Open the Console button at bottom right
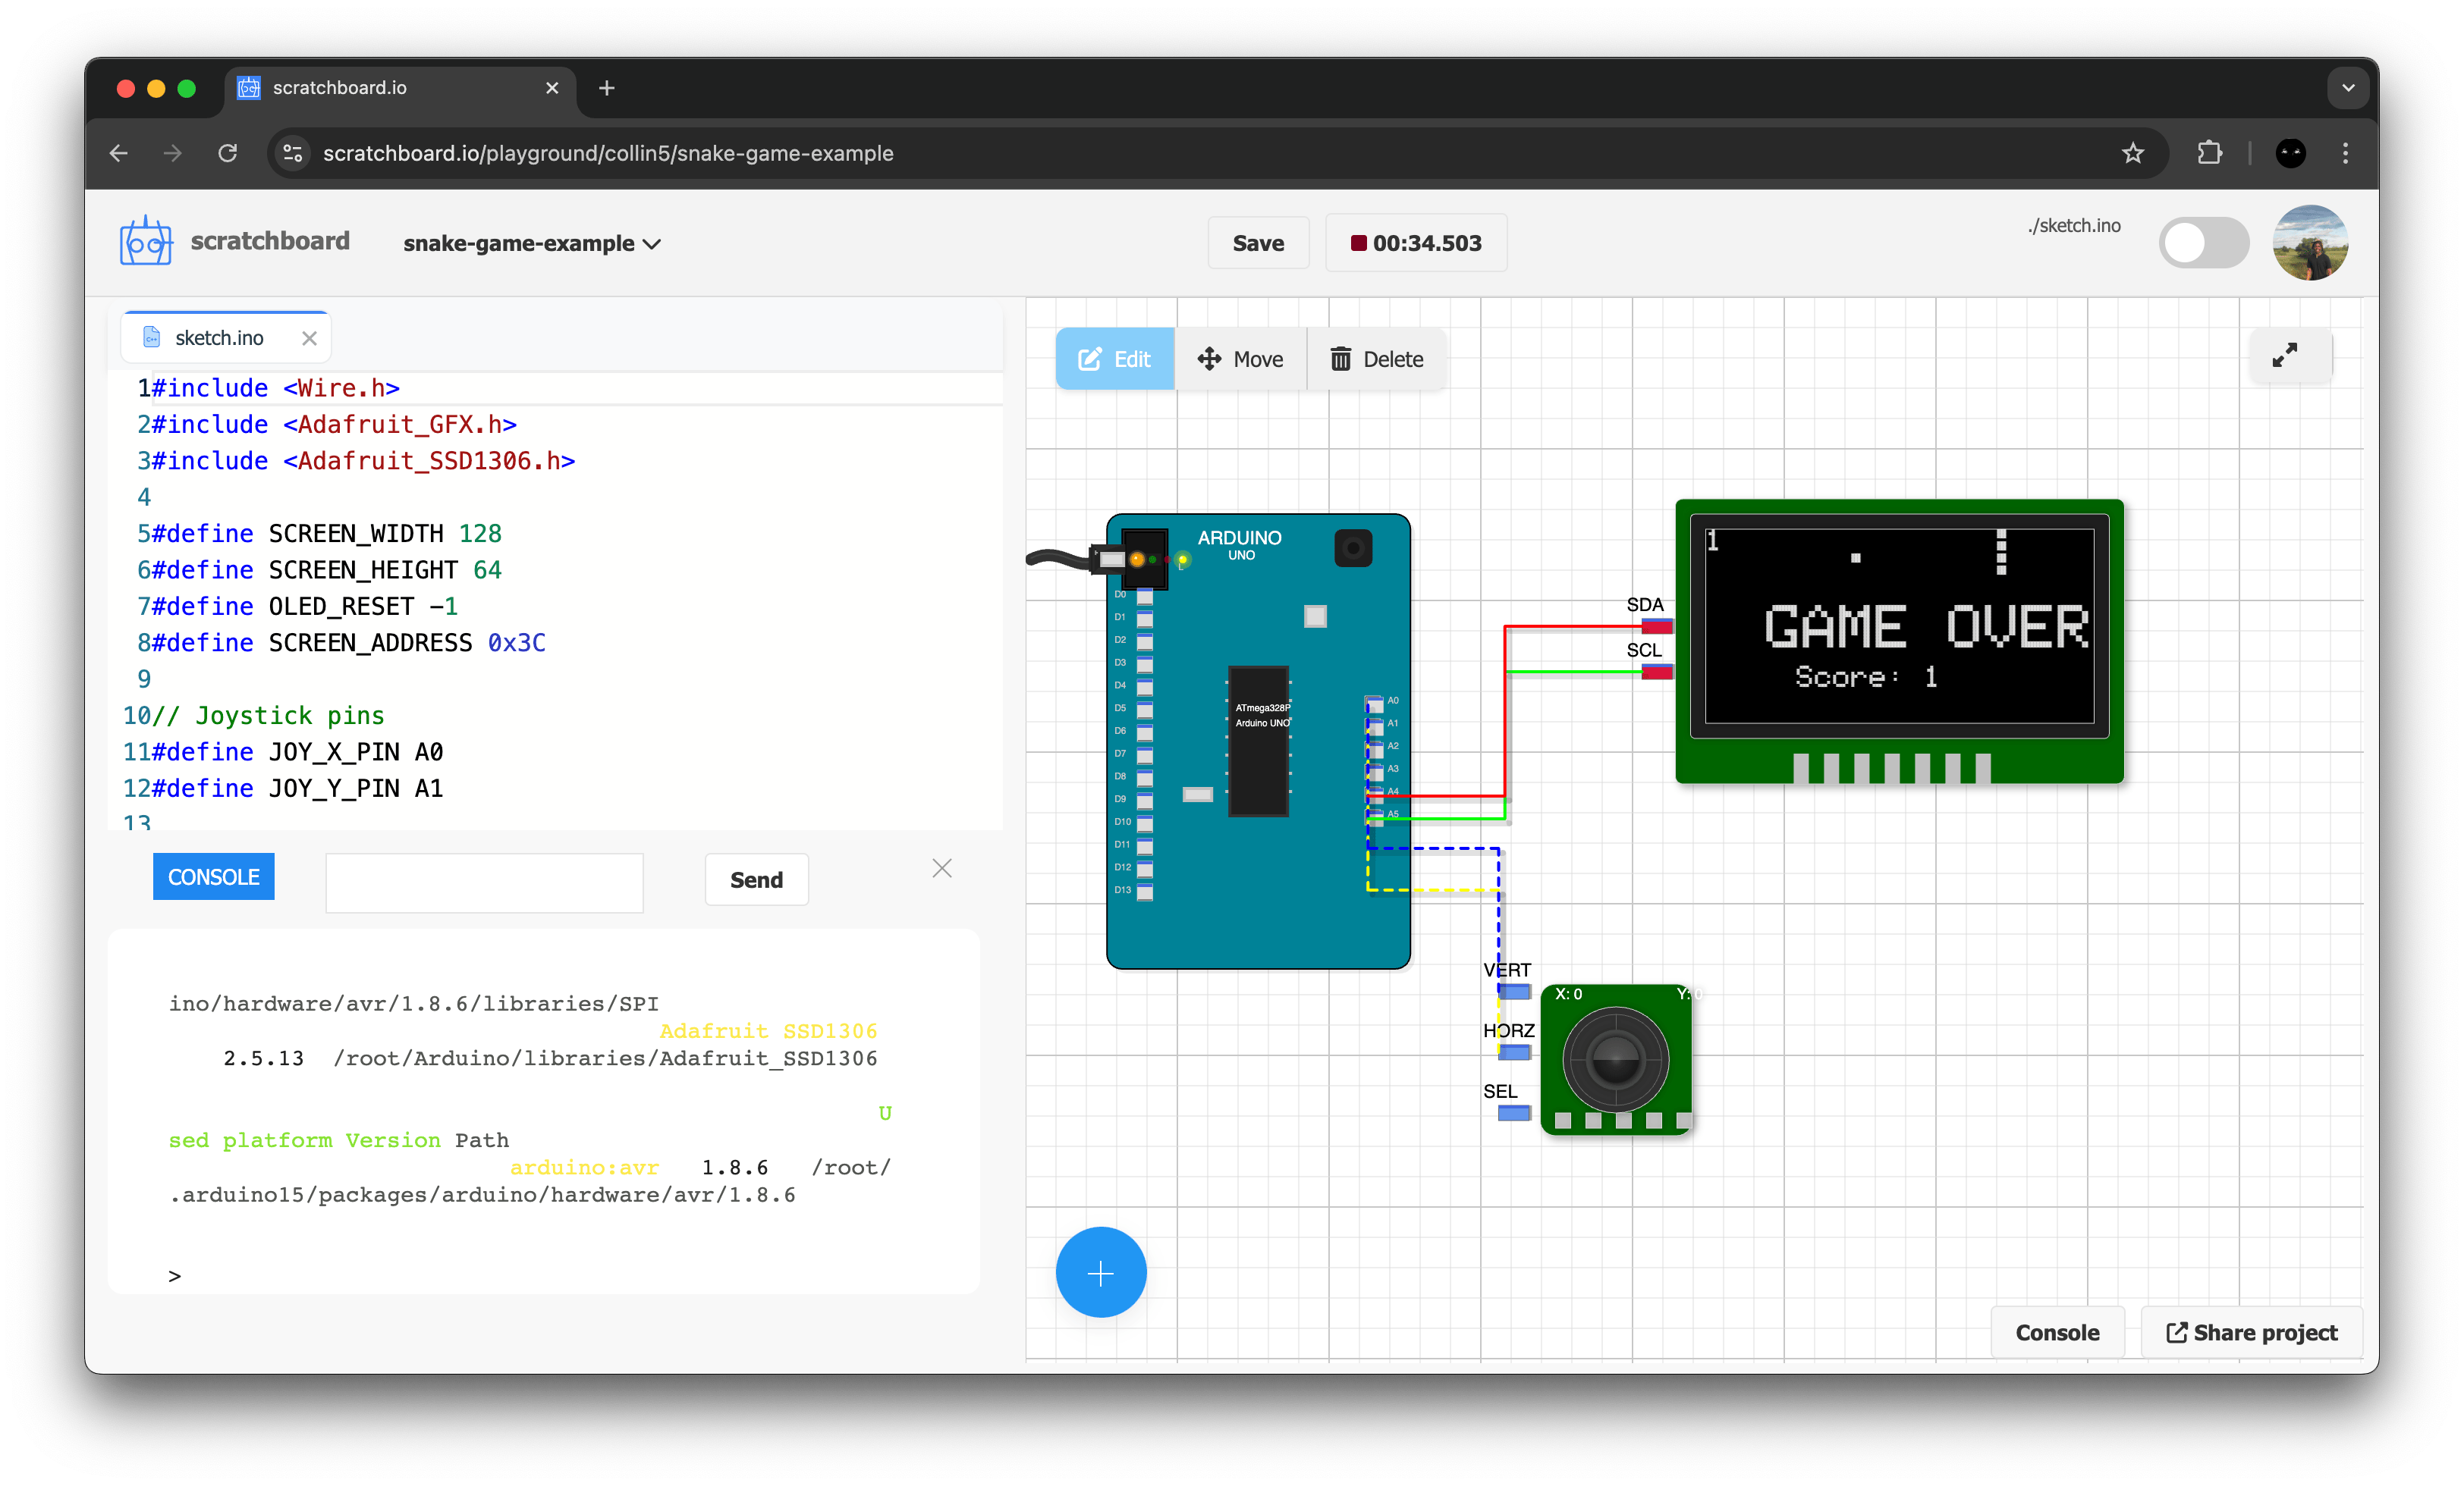 click(2056, 1332)
